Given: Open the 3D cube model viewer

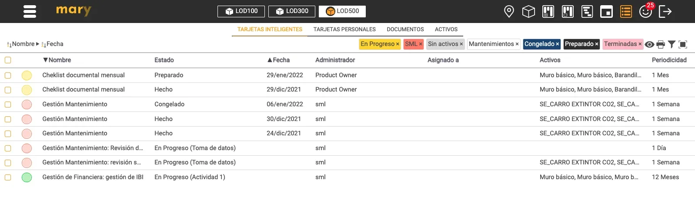Looking at the screenshot, I should [x=528, y=11].
